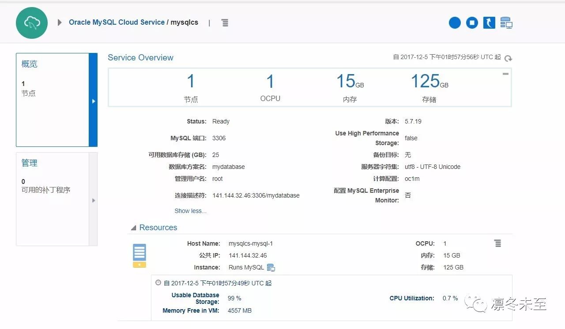Click the schema name mydatabase value
565x329 pixels.
click(229, 167)
